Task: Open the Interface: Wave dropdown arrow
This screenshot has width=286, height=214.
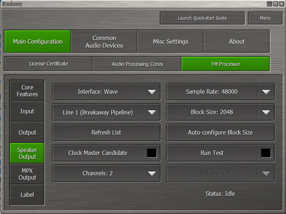Action: (x=151, y=92)
